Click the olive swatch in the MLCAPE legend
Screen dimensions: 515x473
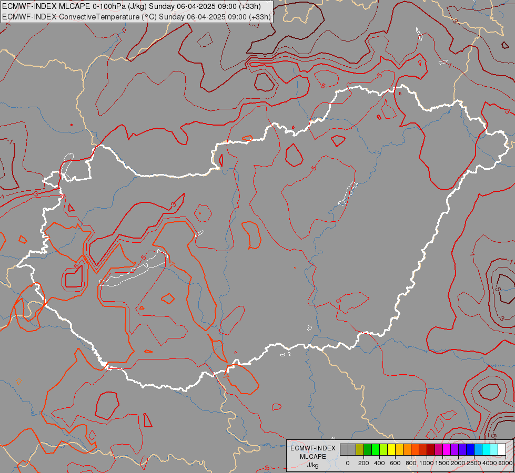point(360,450)
